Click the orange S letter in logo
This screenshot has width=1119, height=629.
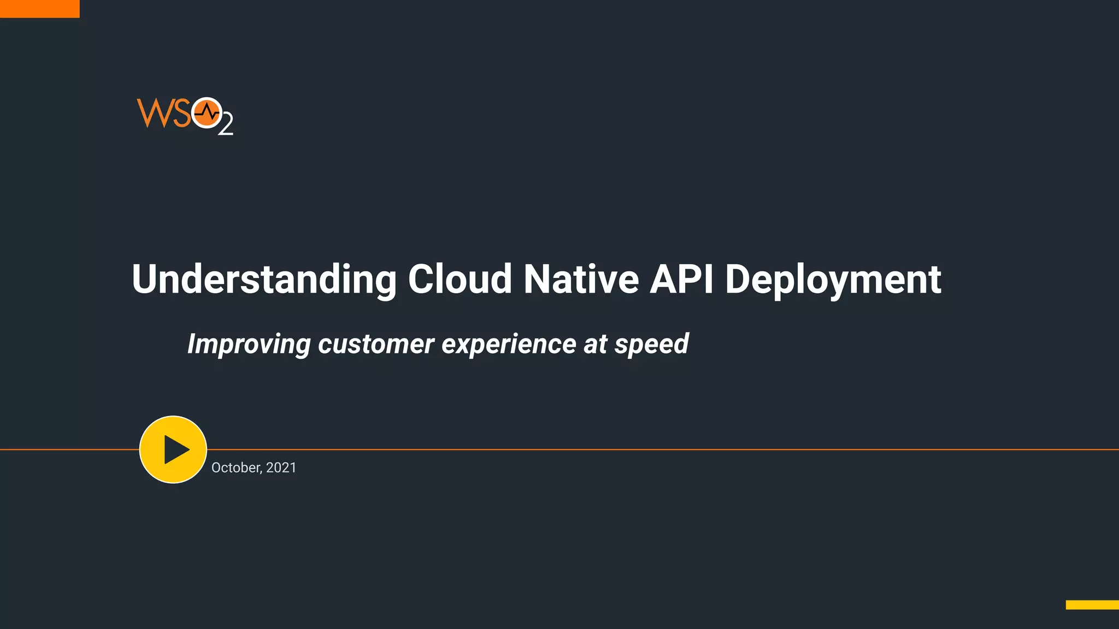[182, 113]
